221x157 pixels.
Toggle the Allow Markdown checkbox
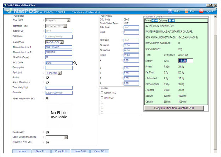point(48,83)
